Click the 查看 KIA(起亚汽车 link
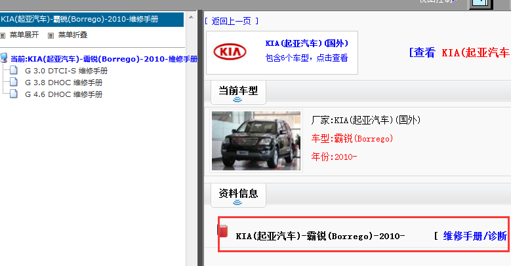511x266 pixels. (459, 52)
